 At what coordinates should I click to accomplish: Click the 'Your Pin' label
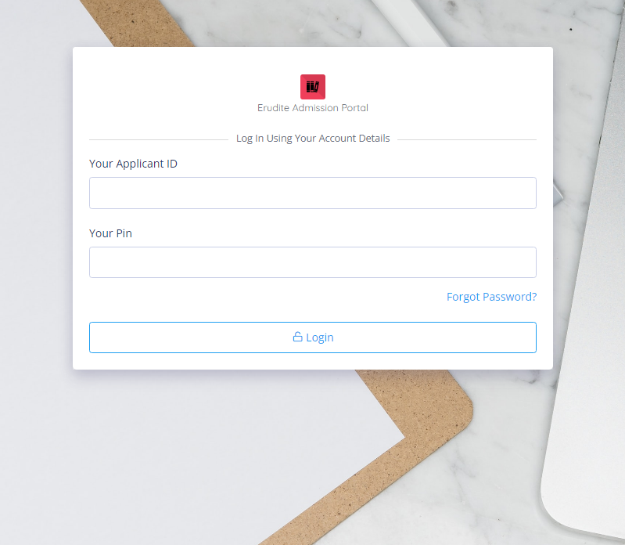coord(110,233)
